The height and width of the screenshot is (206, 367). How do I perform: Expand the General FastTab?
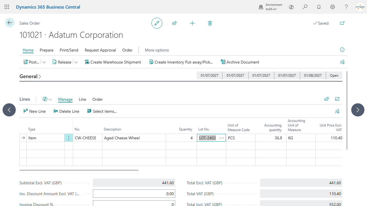tap(30, 76)
